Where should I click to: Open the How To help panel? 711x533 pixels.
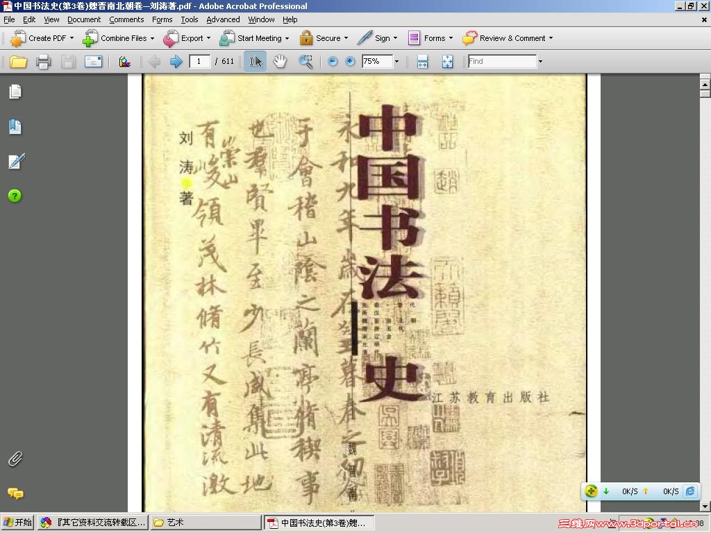[x=15, y=196]
